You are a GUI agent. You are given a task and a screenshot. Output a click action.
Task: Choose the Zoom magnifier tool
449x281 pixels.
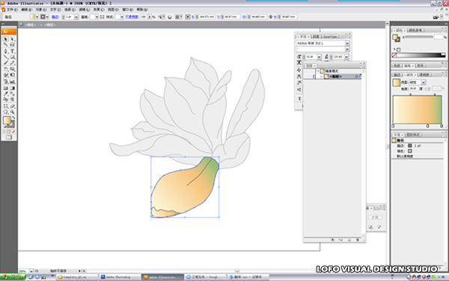[12, 112]
